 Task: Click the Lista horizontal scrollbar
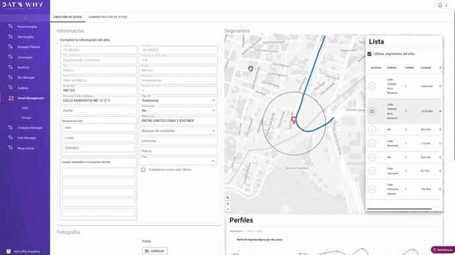point(399,209)
